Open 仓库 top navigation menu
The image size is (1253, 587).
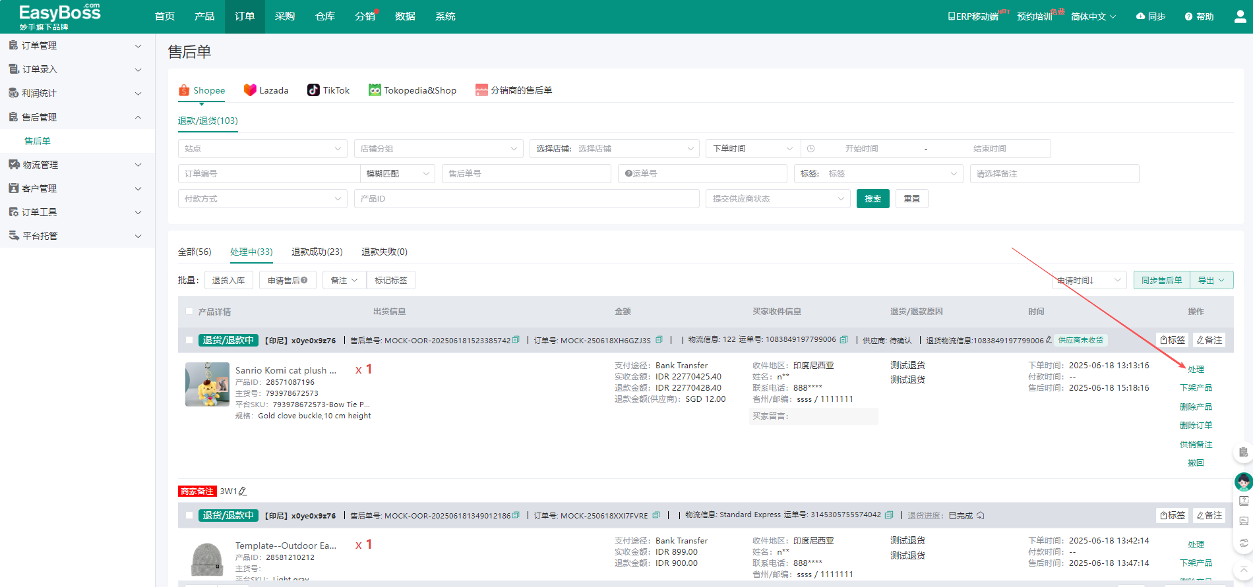click(325, 16)
